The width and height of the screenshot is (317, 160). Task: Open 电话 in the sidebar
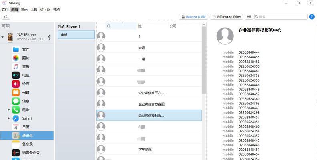(27, 110)
